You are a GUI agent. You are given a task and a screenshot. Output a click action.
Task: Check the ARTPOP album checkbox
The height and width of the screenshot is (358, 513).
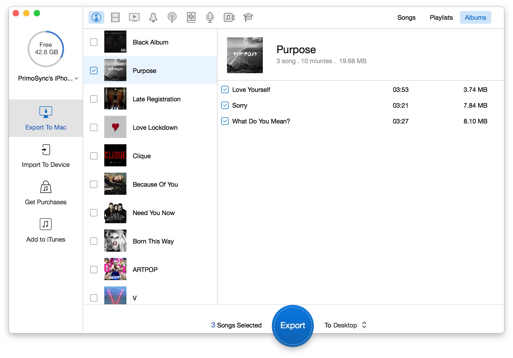[x=94, y=270]
